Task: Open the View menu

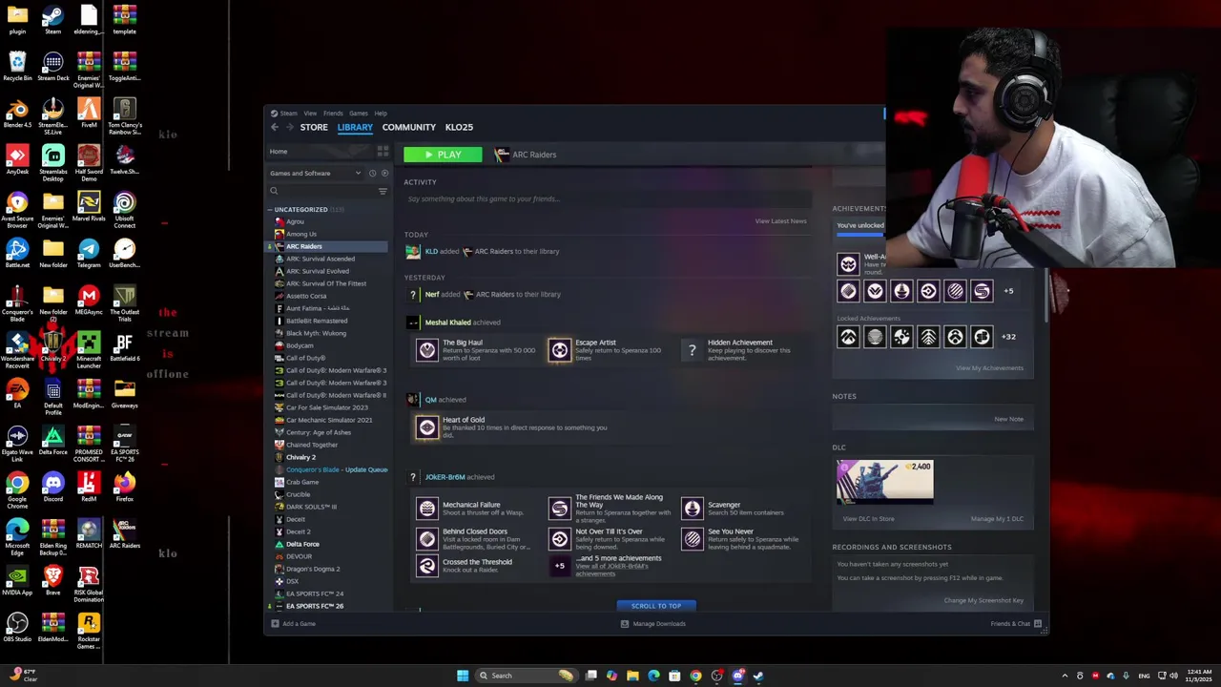Action: 310,114
